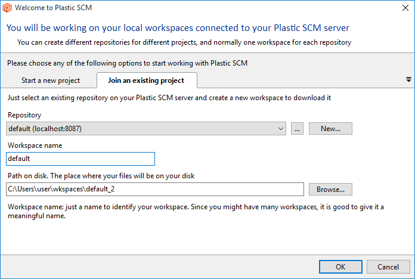Create a repository with New... button
This screenshot has height=279, width=415.
click(x=330, y=129)
